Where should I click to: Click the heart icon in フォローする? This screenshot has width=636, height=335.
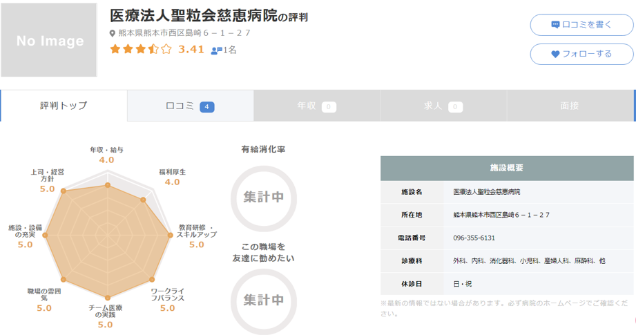click(555, 54)
